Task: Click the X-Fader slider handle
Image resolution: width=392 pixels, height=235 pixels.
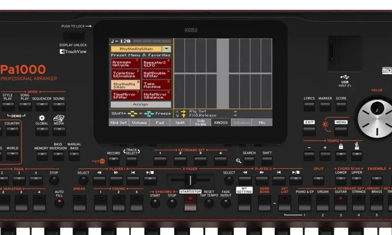Action: [x=190, y=180]
